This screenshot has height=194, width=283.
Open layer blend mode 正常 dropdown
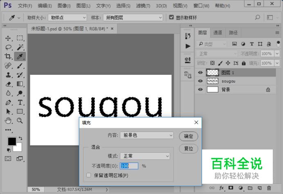[217, 54]
